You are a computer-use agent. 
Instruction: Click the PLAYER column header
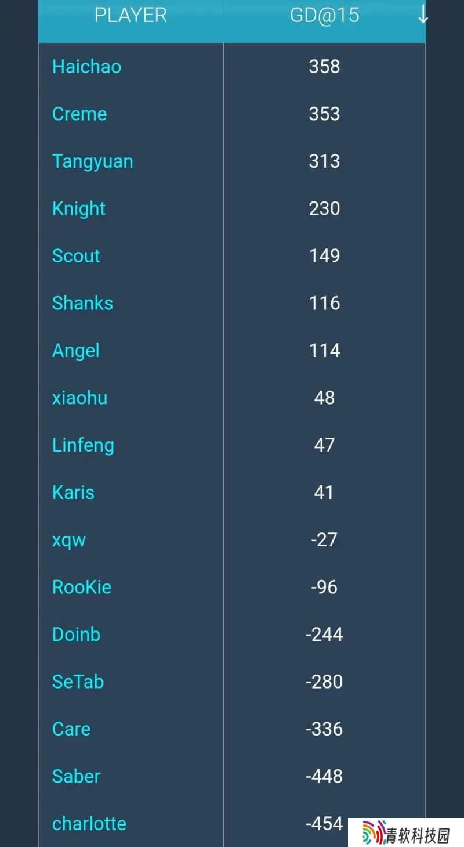pos(130,15)
